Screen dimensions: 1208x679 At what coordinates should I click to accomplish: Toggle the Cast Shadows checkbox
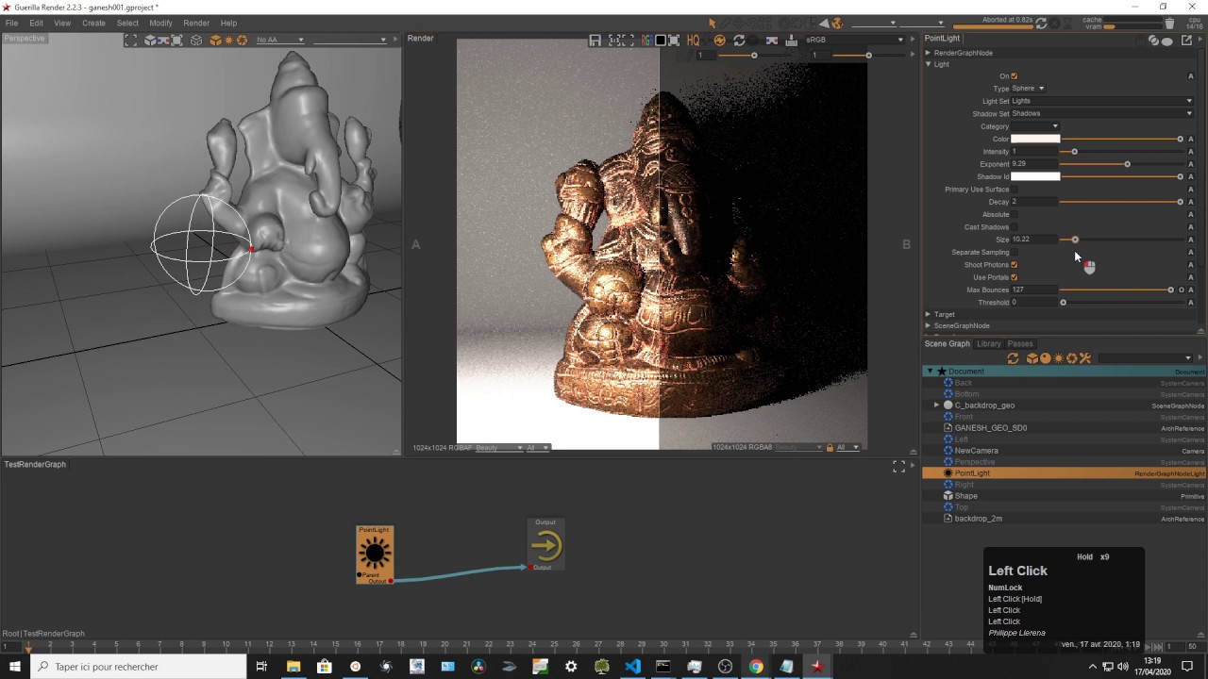tap(1015, 227)
